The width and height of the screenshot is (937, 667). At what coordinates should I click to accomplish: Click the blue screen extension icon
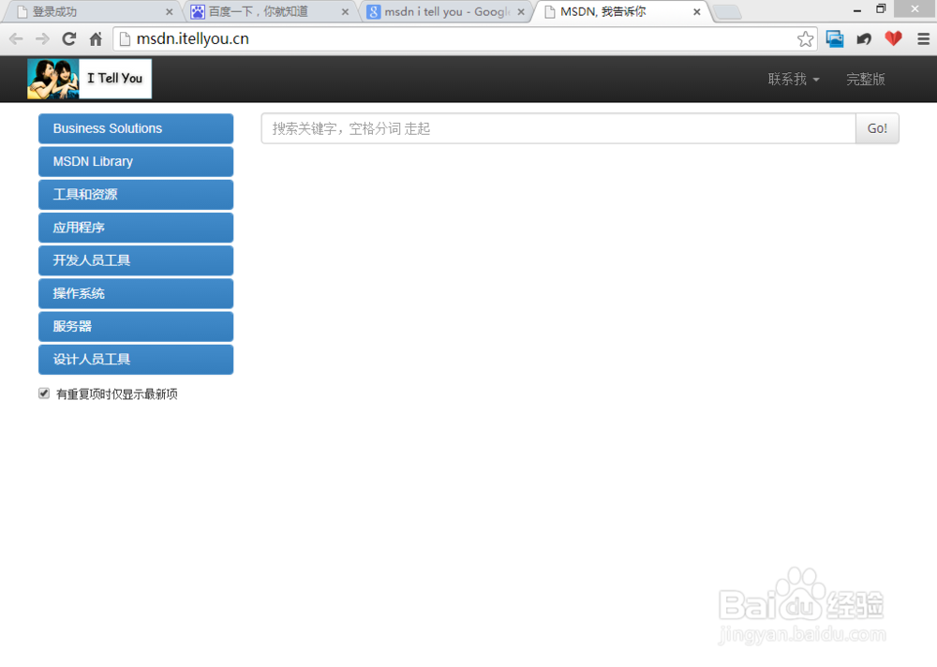click(x=835, y=39)
